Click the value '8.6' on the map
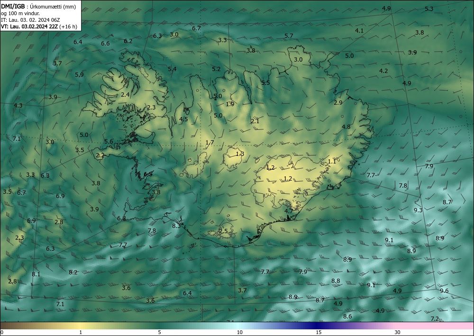 point(347,317)
